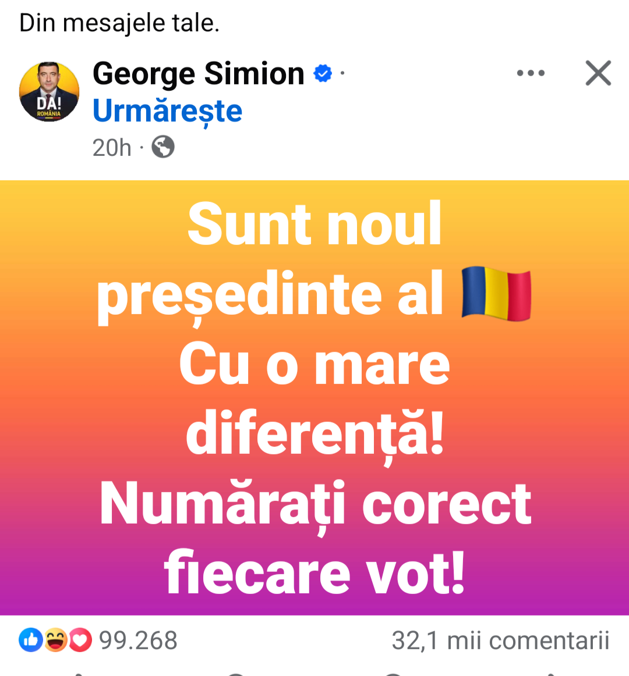Click the "Sunt noul" headline text
629x676 pixels.
click(314, 225)
